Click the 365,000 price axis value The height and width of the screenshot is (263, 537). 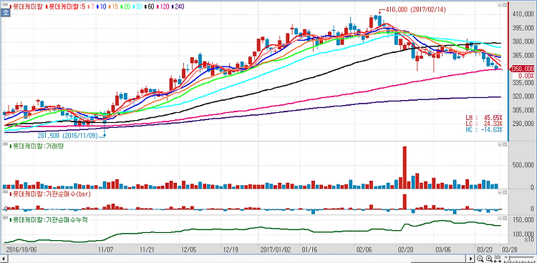[523, 56]
